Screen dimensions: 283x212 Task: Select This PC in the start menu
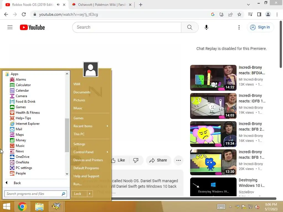click(x=79, y=134)
